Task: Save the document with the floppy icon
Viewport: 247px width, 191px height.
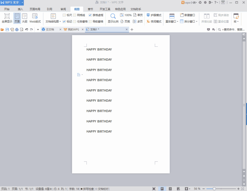Action: pyautogui.click(x=7, y=29)
